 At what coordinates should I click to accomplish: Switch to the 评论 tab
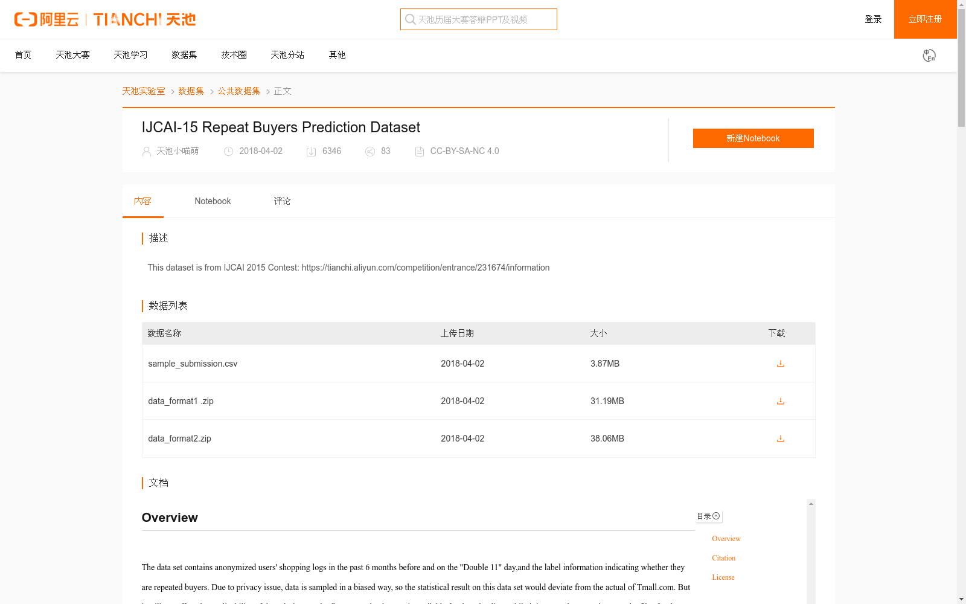282,201
